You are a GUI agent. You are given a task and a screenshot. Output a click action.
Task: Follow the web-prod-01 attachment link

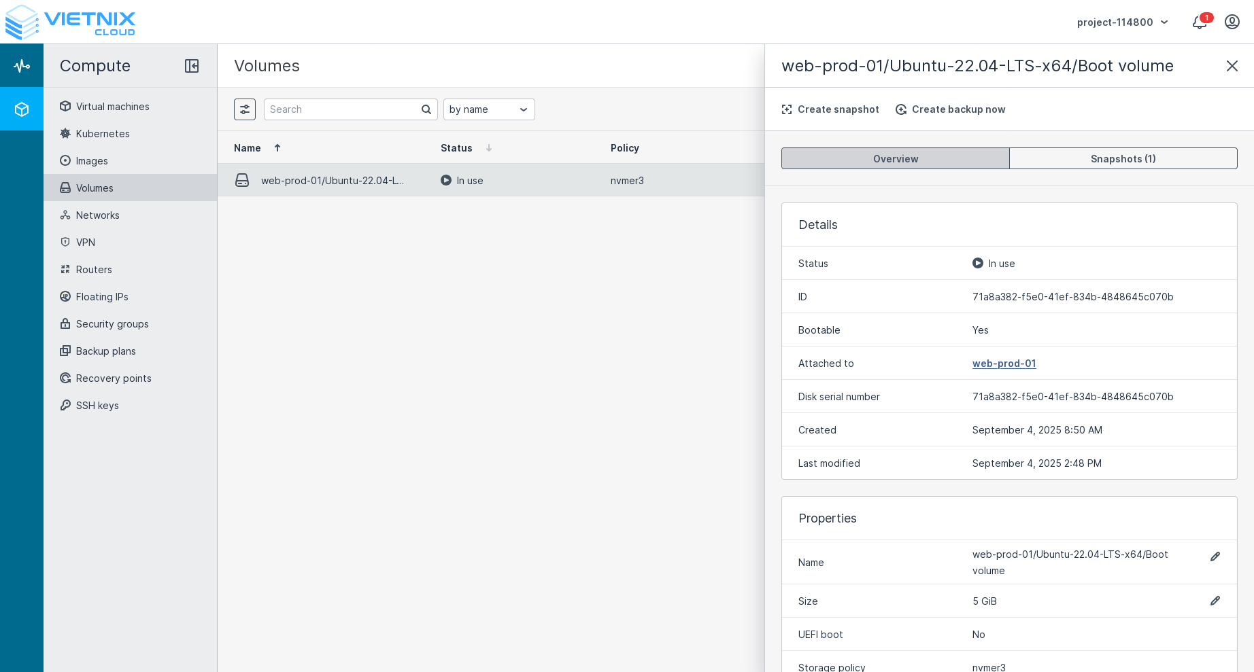click(1004, 364)
